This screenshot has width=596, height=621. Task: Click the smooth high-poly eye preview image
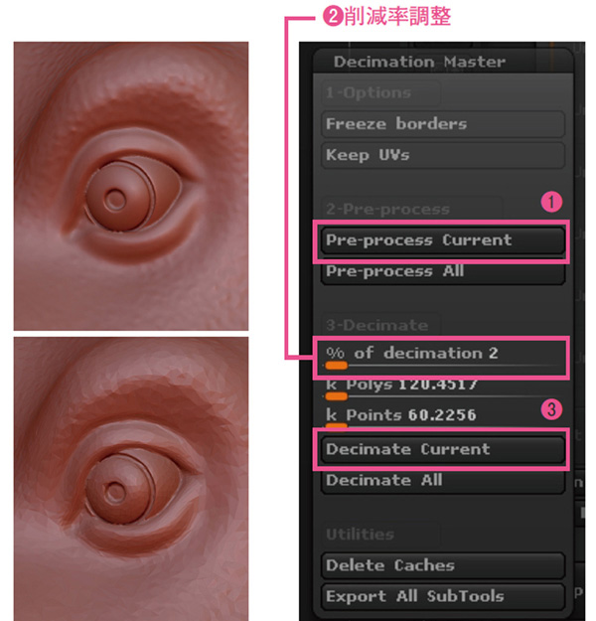(x=131, y=186)
